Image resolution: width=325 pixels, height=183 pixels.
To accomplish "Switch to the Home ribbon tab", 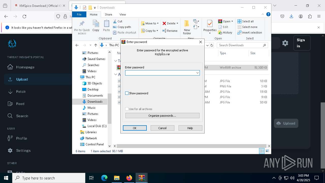I will [93, 14].
